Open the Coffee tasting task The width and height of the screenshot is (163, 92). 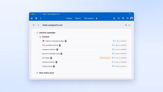click(x=47, y=66)
